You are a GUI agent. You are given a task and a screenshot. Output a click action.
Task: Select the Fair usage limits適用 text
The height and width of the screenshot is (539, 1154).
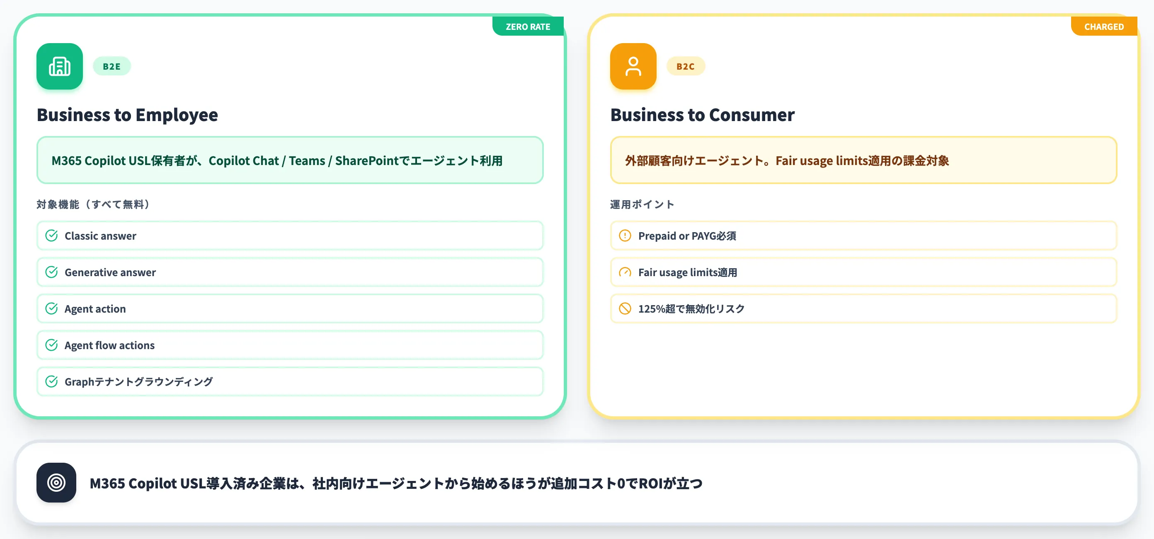pyautogui.click(x=688, y=272)
